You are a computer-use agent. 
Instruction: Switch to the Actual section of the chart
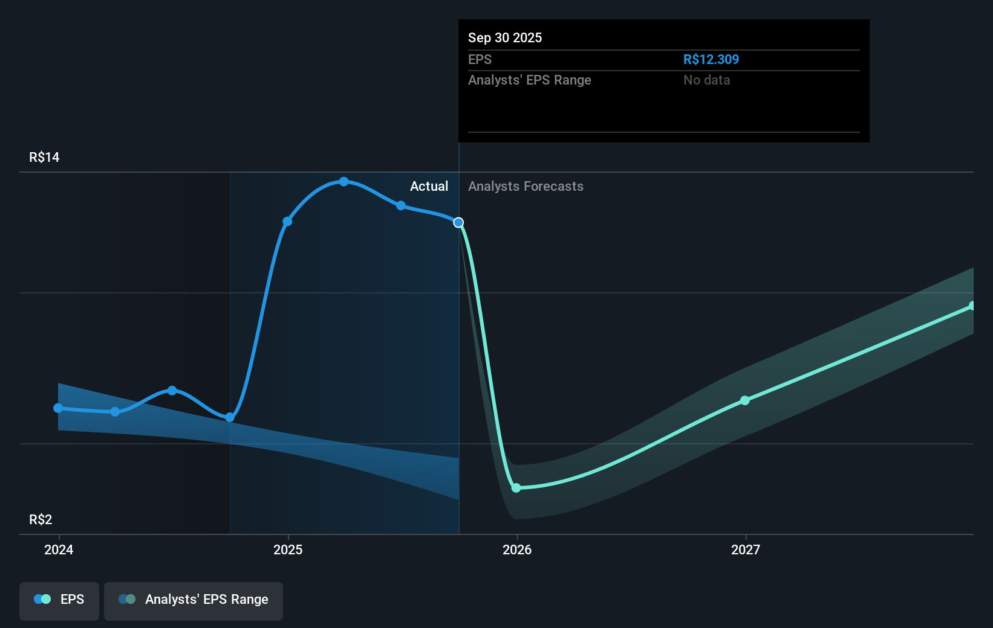pyautogui.click(x=429, y=187)
